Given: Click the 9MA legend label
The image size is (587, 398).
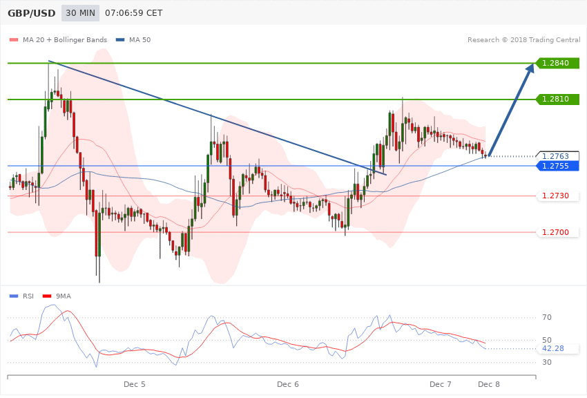Looking at the screenshot, I should click(x=64, y=296).
